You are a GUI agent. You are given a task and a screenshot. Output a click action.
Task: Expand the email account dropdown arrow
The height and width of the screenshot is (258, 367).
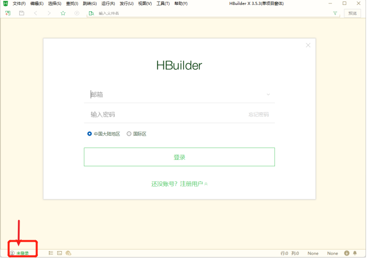pyautogui.click(x=268, y=94)
